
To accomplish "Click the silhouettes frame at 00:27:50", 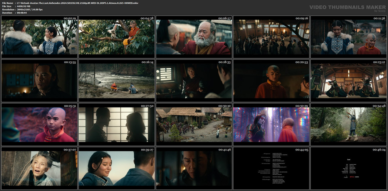I will (x=117, y=125).
